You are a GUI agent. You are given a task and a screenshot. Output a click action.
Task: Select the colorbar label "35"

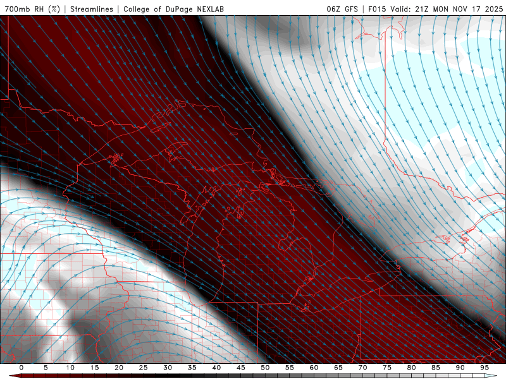(192, 368)
